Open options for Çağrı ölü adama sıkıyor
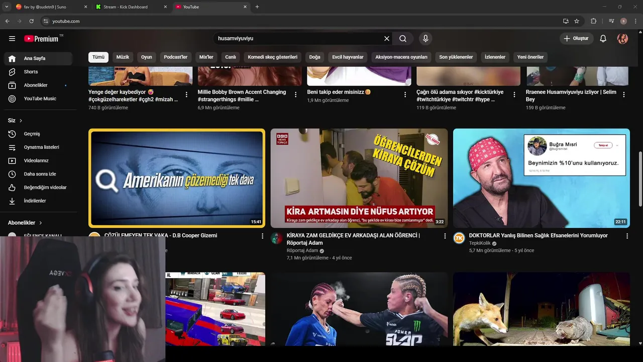 pos(514,95)
